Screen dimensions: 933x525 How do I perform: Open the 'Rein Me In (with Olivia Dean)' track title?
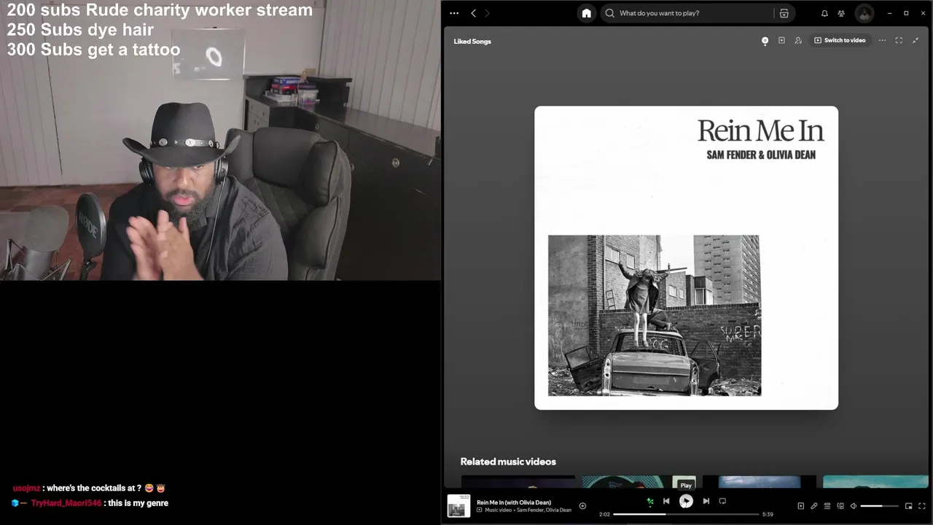pyautogui.click(x=514, y=502)
